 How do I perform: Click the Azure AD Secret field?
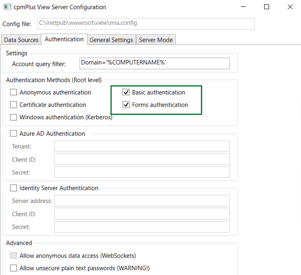[x=142, y=172]
